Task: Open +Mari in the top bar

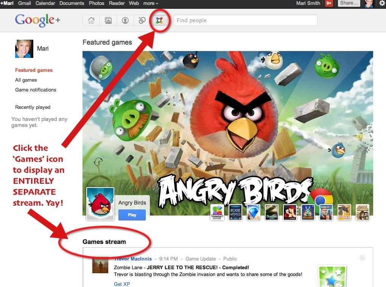Action: pyautogui.click(x=7, y=3)
